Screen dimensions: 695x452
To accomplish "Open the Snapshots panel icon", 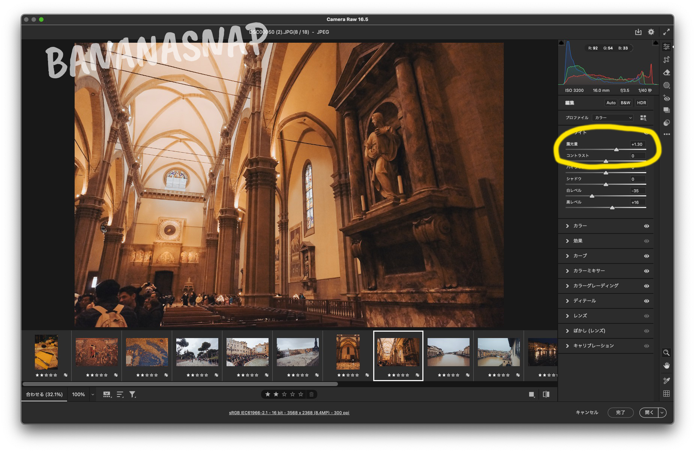I will [x=666, y=110].
